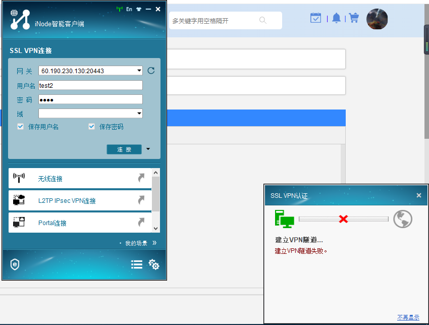This screenshot has width=429, height=325.
Task: Click the 连接 connect button
Action: pyautogui.click(x=124, y=149)
